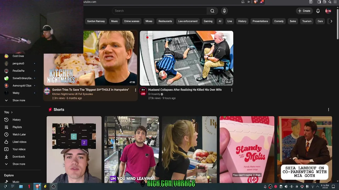Open the Wi-Fi network tray icon
Viewport: 339px width, 190px height.
point(313,187)
